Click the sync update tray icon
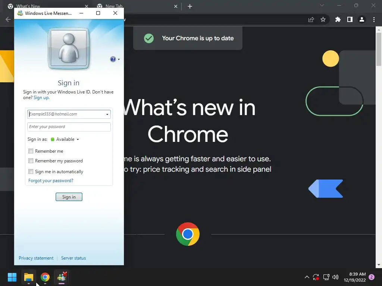This screenshot has height=286, width=382. [x=316, y=277]
